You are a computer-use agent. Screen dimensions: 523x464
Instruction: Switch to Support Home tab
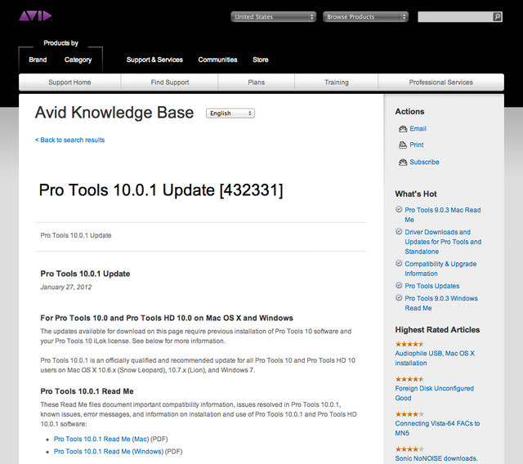point(69,83)
